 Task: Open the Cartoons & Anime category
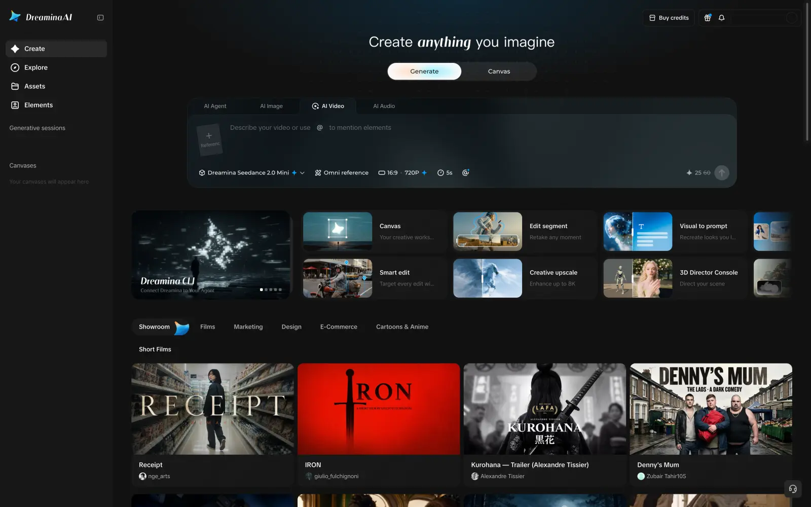402,327
